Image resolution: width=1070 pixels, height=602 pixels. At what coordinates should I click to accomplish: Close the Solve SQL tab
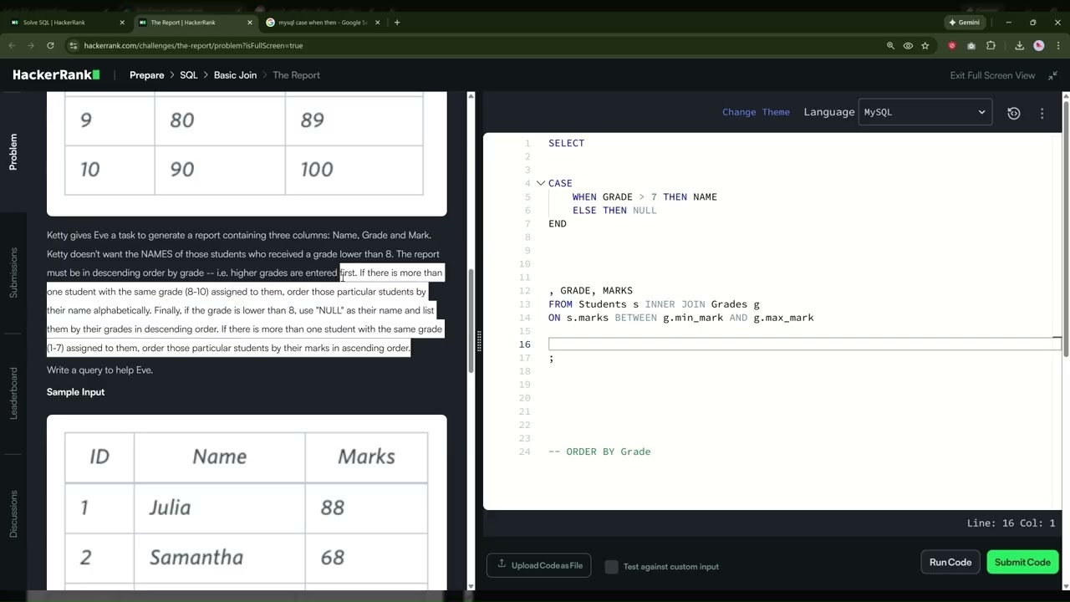[x=122, y=23]
